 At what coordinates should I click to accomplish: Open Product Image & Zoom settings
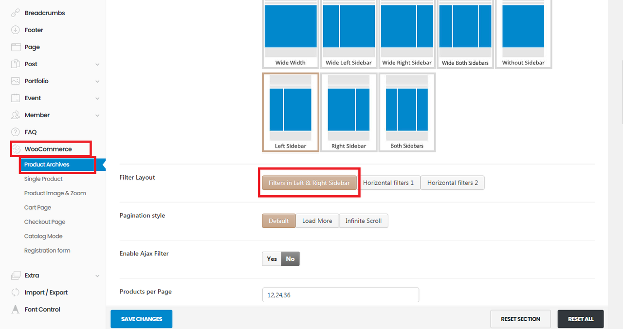[55, 193]
